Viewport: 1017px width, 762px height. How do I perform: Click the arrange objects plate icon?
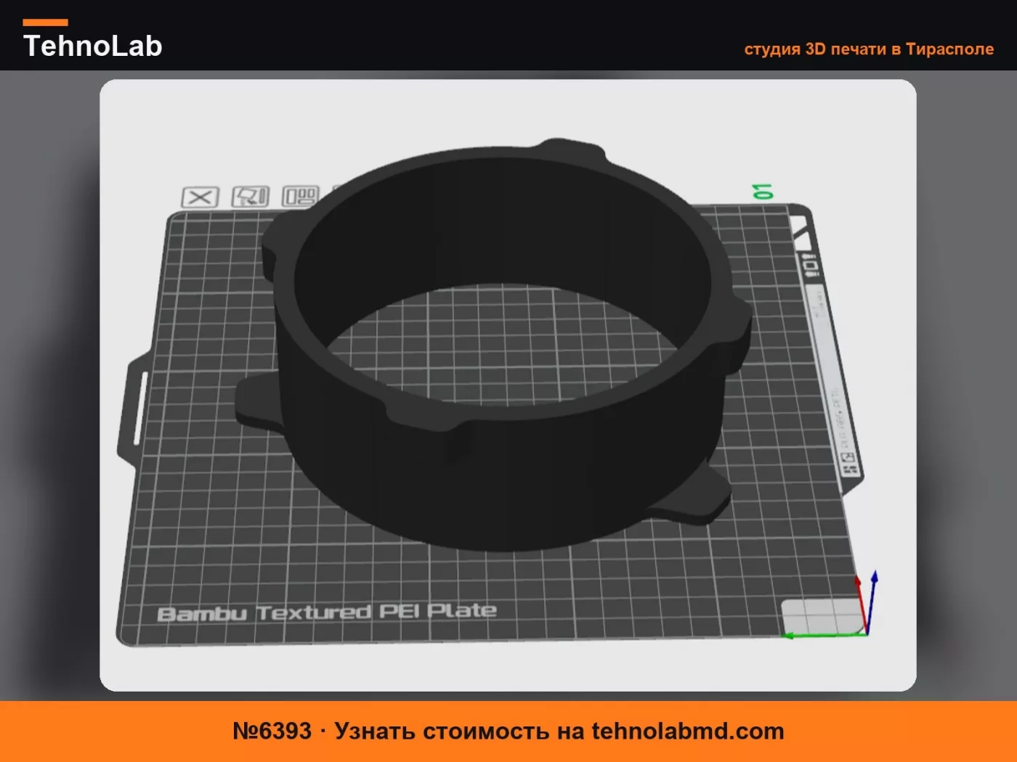300,196
